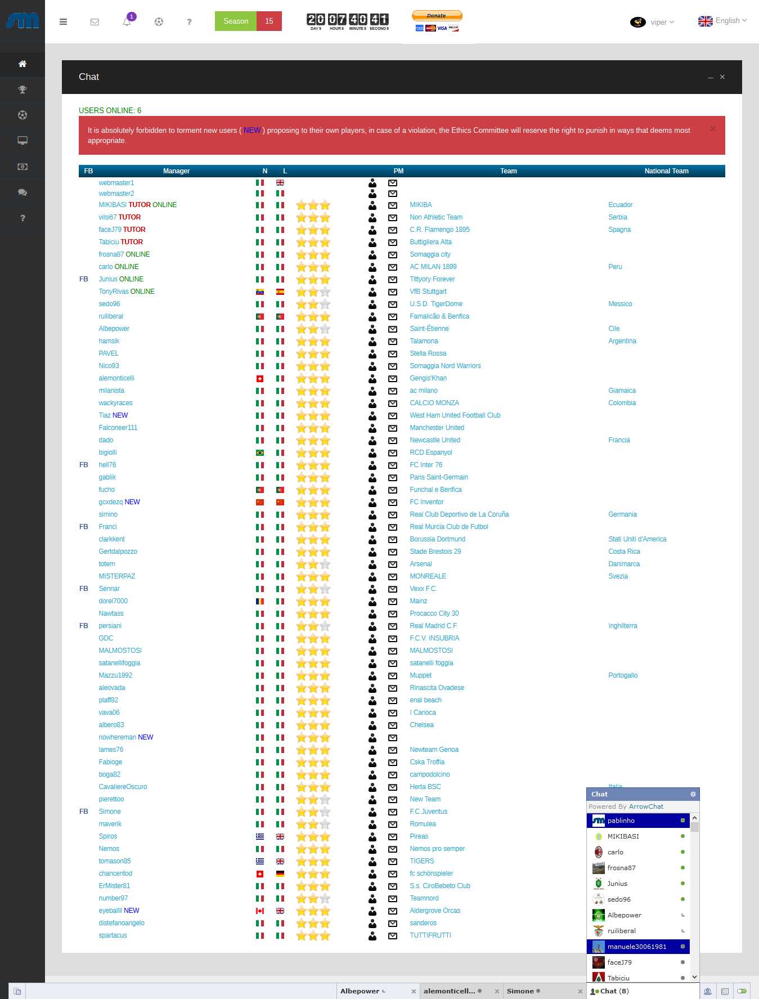
Task: Open team link West Ham United Football Club
Action: tap(455, 415)
